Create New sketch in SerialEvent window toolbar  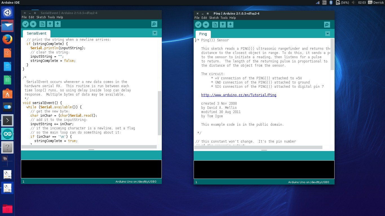pyautogui.click(x=42, y=24)
